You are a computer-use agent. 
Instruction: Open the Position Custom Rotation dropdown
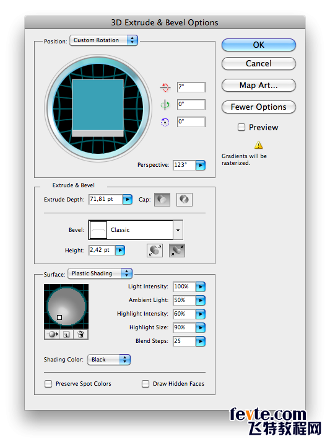click(104, 40)
